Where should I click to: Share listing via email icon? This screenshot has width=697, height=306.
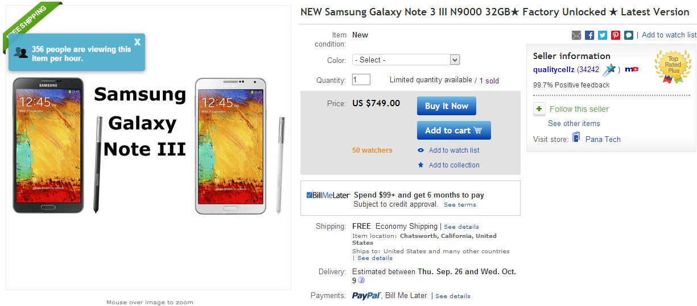576,35
